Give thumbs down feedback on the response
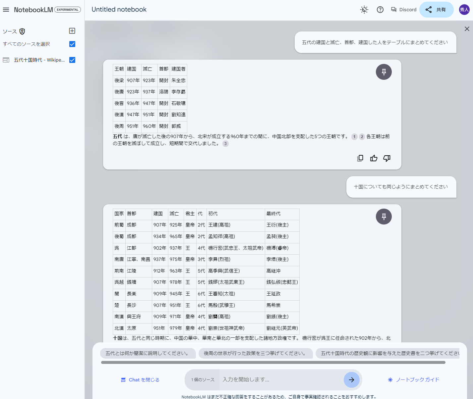This screenshot has height=399, width=473. (x=387, y=158)
